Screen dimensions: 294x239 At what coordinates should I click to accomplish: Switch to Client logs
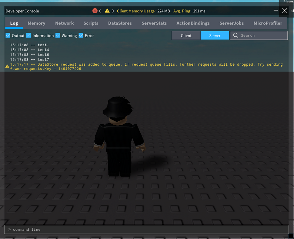[186, 35]
